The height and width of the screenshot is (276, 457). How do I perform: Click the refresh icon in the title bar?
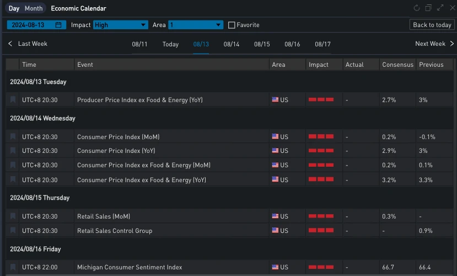click(417, 8)
